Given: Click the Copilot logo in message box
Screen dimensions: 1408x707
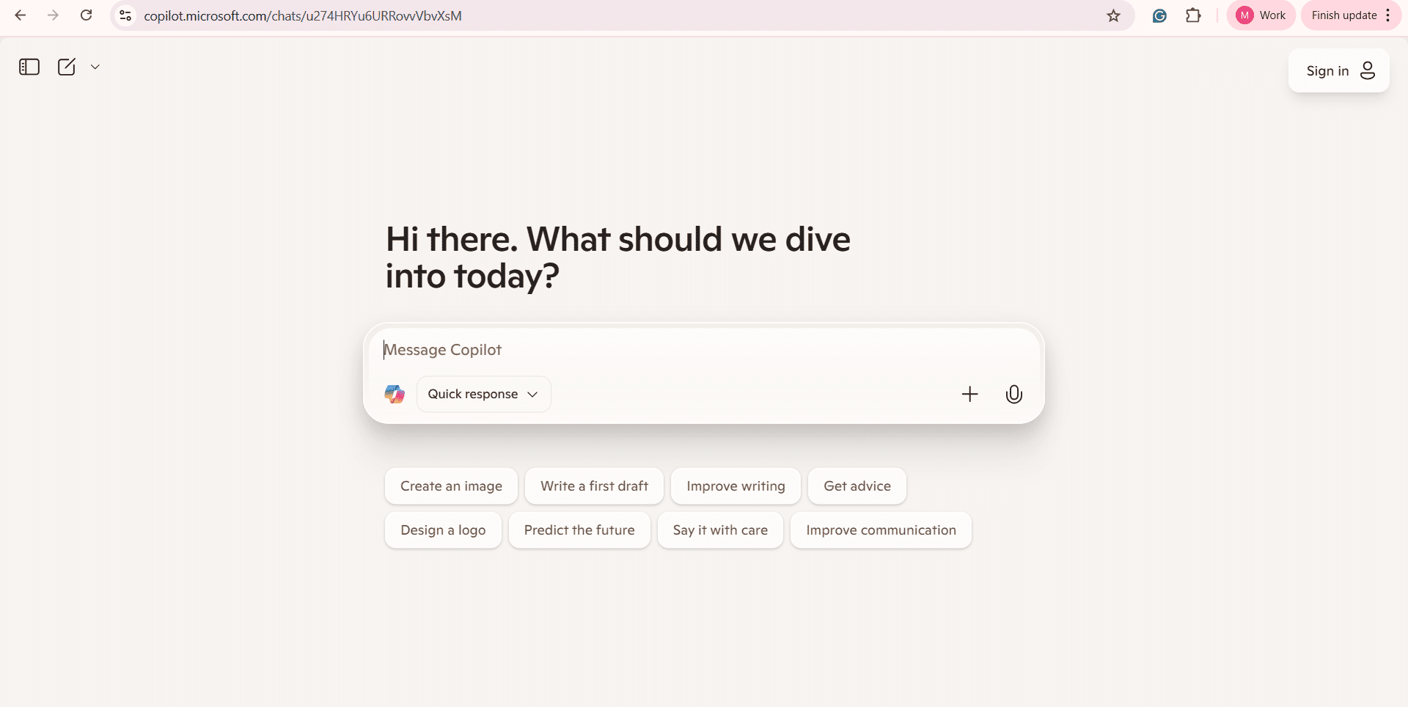Looking at the screenshot, I should pos(395,394).
